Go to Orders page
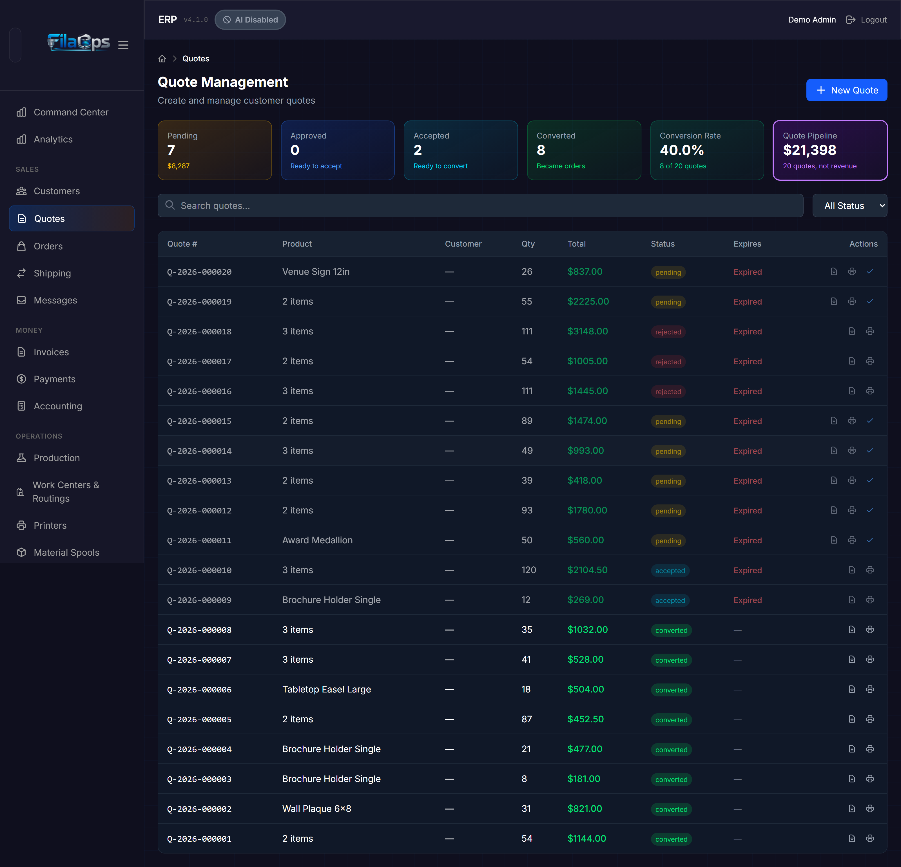 click(x=71, y=246)
